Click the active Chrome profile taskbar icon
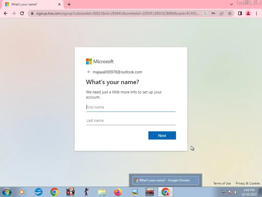The width and height of the screenshot is (262, 197). tap(166, 192)
